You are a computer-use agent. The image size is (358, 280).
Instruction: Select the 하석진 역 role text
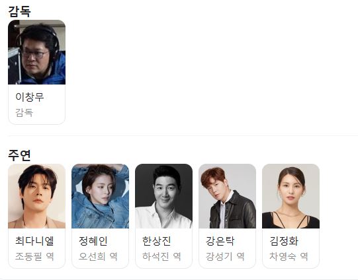click(161, 256)
